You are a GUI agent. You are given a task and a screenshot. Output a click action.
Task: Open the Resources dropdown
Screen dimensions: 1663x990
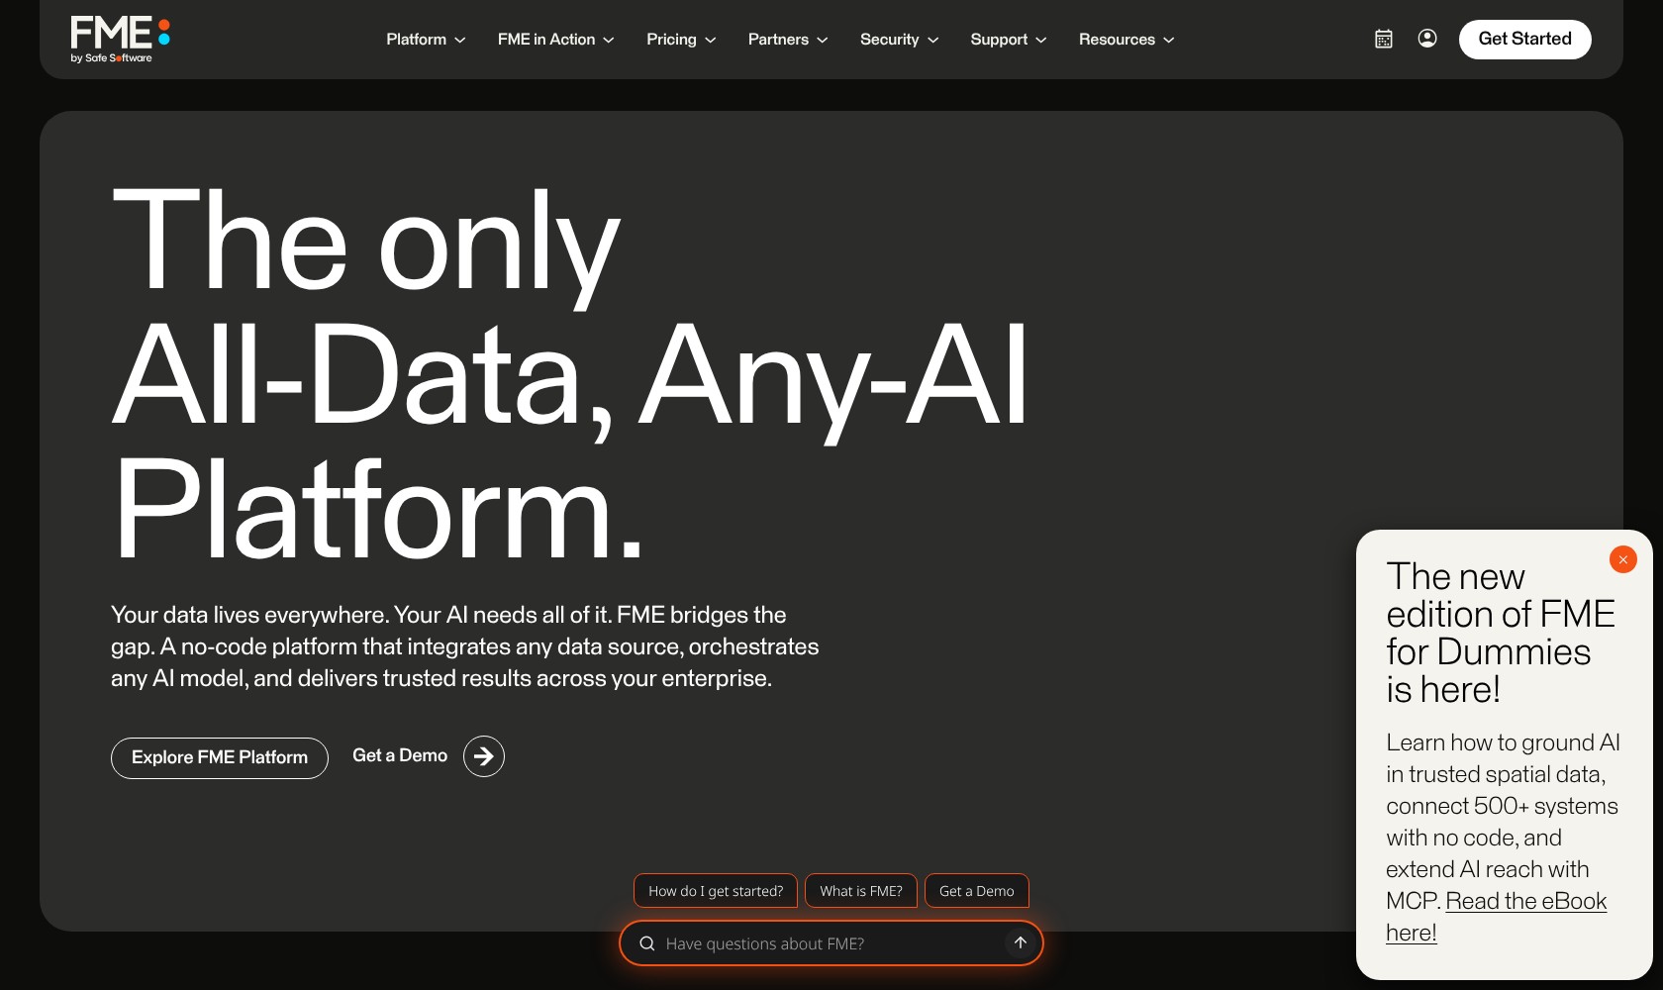(1126, 40)
